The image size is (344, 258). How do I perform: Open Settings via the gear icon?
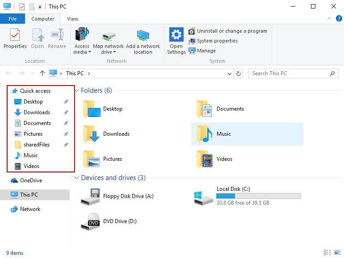176,34
